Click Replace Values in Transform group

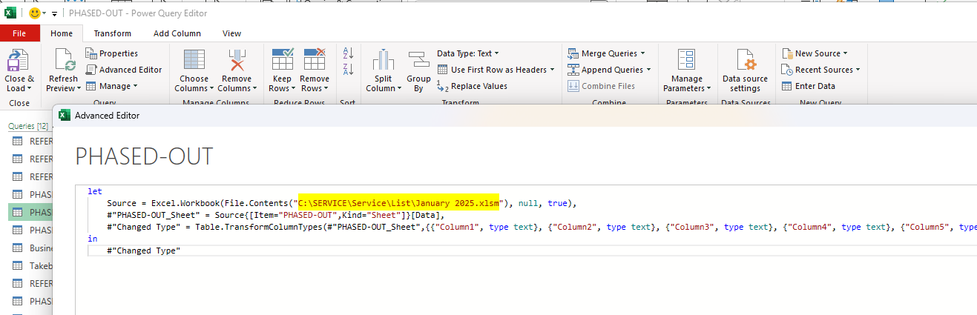click(472, 86)
